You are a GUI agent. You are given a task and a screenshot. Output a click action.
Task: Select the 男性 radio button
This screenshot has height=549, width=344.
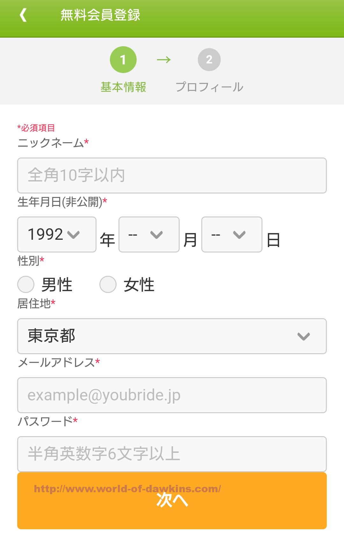pos(26,284)
